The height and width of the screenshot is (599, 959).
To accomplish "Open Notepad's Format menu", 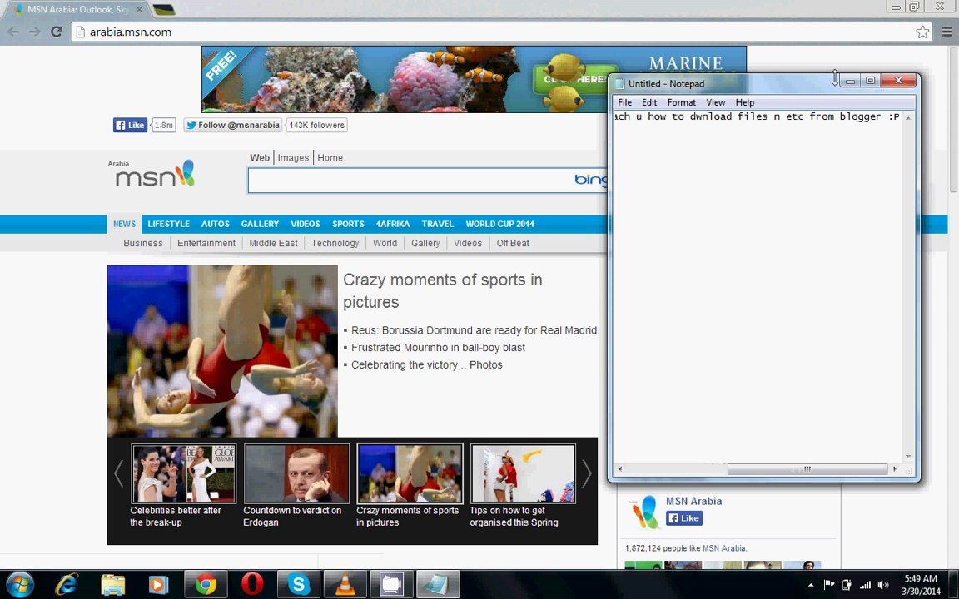I will (x=681, y=102).
